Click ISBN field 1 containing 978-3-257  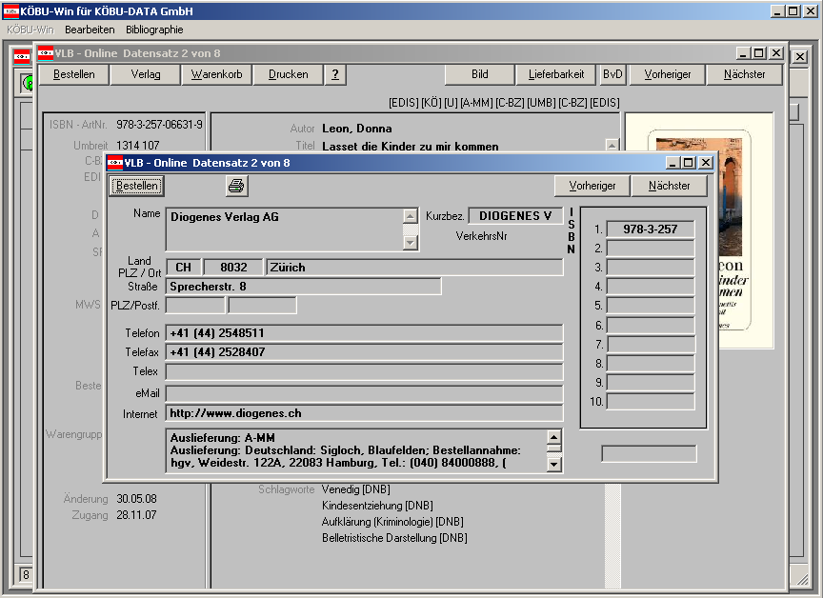click(x=651, y=229)
